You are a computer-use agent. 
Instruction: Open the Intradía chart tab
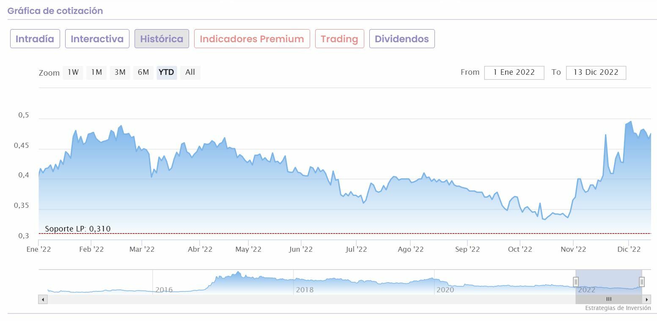point(35,39)
